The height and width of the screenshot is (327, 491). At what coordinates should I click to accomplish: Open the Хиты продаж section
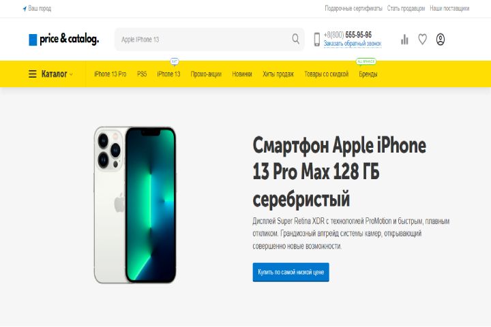tap(278, 74)
